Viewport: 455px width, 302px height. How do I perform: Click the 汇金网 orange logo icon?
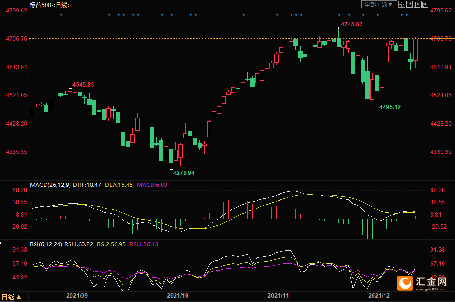[405, 283]
